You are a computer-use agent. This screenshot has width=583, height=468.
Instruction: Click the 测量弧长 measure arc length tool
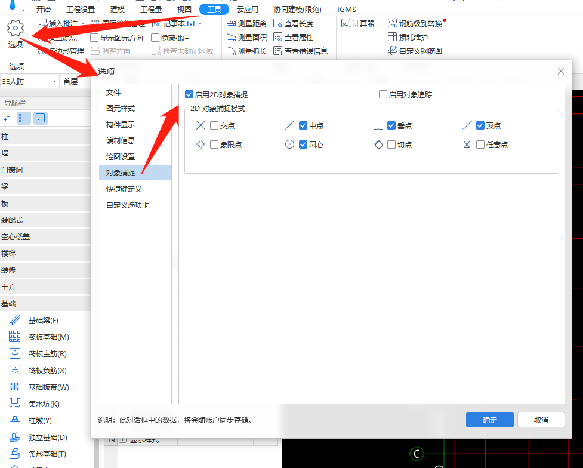click(x=246, y=51)
